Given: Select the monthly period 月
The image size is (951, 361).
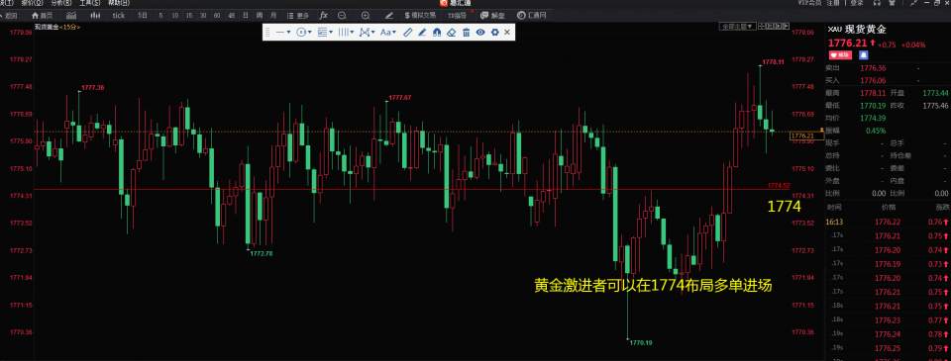Looking at the screenshot, I should (273, 15).
